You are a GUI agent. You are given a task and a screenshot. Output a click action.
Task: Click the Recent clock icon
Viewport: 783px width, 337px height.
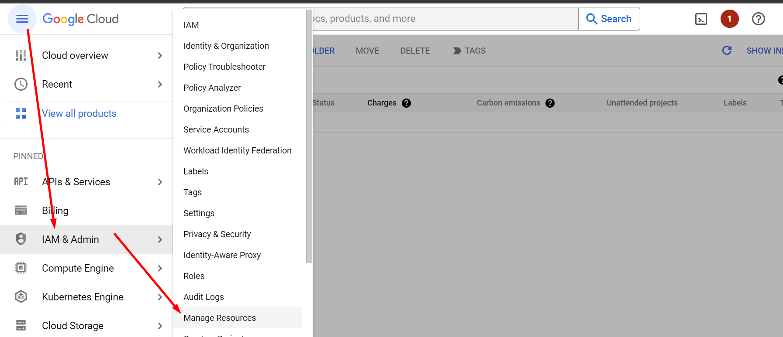pyautogui.click(x=21, y=84)
